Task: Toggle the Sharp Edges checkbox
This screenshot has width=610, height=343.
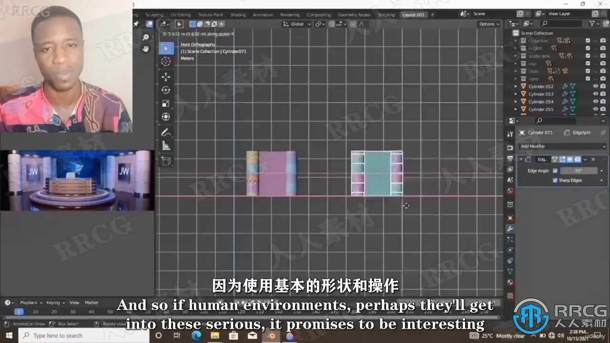Action: tap(555, 180)
